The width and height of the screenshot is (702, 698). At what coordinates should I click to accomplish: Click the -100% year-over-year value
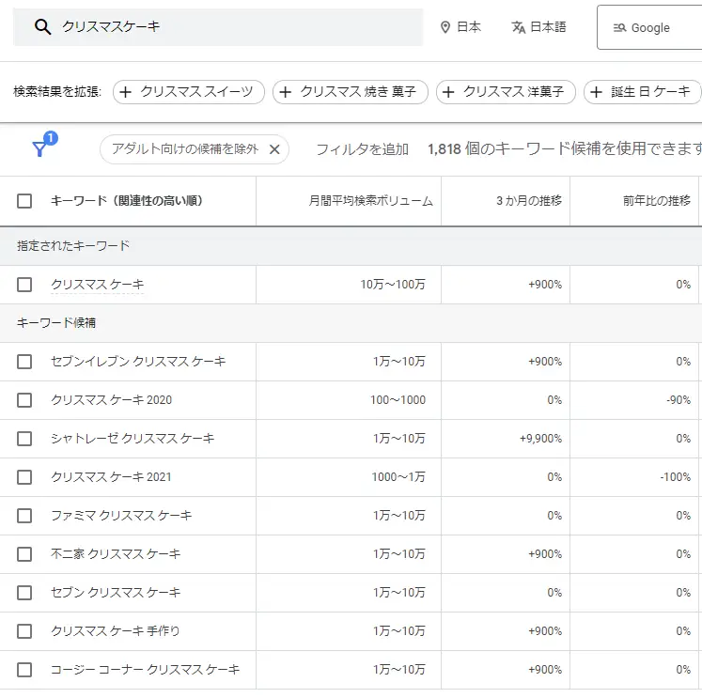pos(675,477)
